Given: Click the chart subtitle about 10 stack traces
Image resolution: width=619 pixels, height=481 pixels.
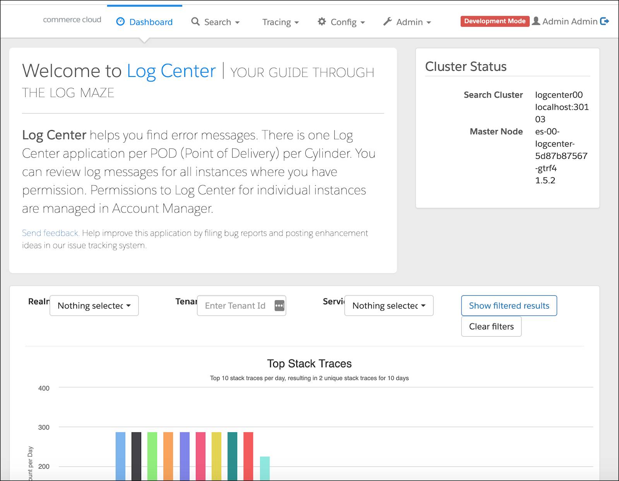Looking at the screenshot, I should pos(309,378).
